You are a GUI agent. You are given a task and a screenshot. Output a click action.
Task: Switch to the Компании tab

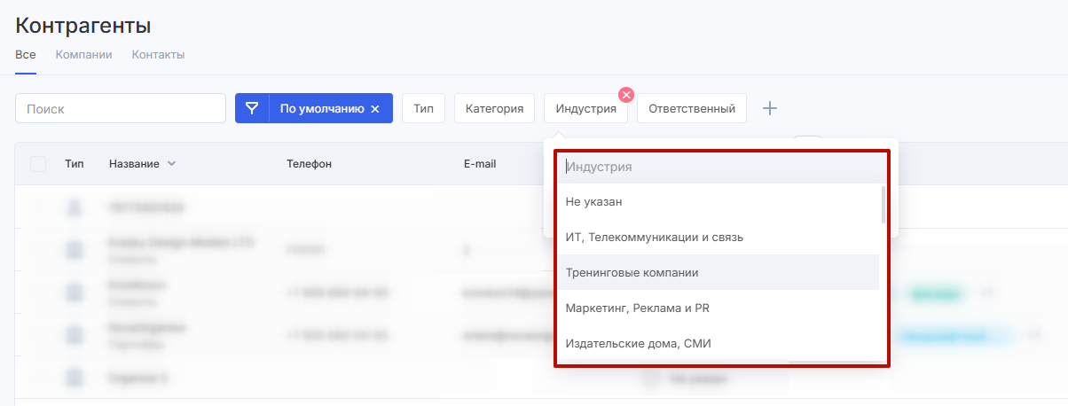(x=83, y=54)
